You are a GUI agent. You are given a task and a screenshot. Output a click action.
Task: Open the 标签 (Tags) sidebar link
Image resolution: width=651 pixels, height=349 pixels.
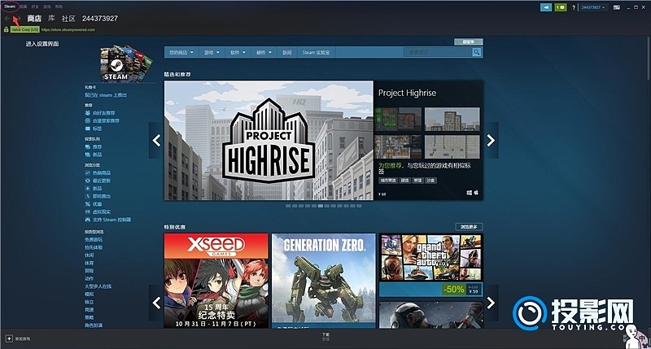pyautogui.click(x=94, y=129)
